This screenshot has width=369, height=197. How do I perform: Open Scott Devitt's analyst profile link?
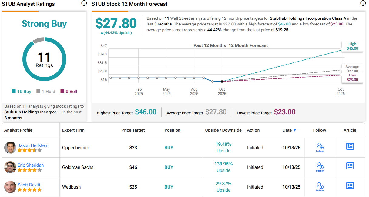pyautogui.click(x=29, y=185)
